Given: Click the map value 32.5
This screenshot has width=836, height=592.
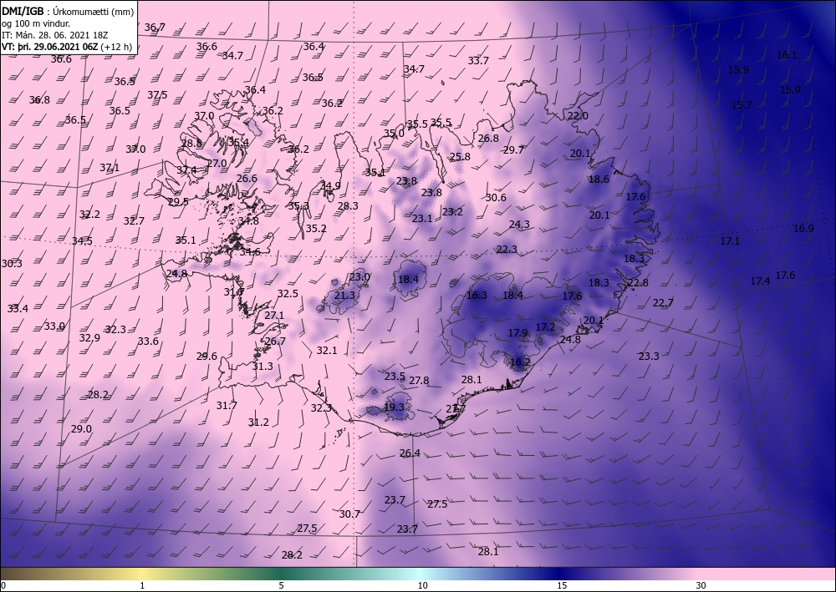Looking at the screenshot, I should (288, 293).
